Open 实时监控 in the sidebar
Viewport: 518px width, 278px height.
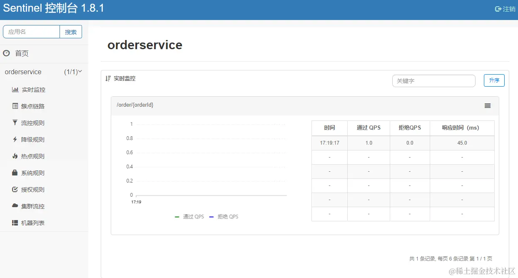click(x=33, y=90)
